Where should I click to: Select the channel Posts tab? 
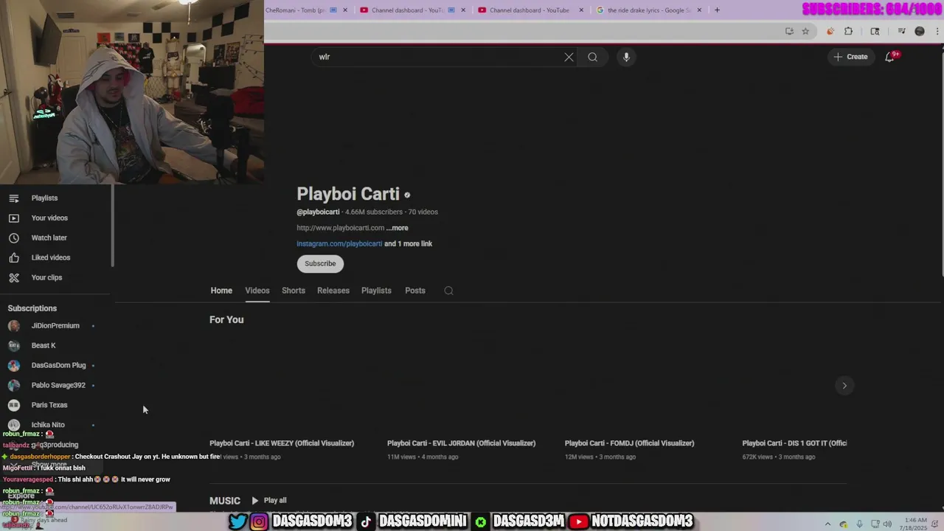415,291
